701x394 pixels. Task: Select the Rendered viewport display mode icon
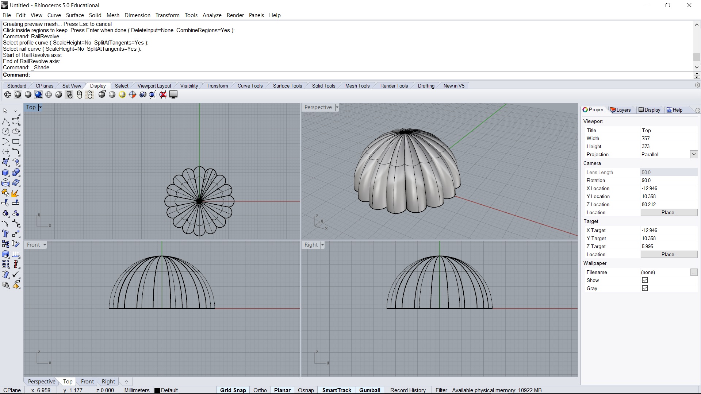38,95
